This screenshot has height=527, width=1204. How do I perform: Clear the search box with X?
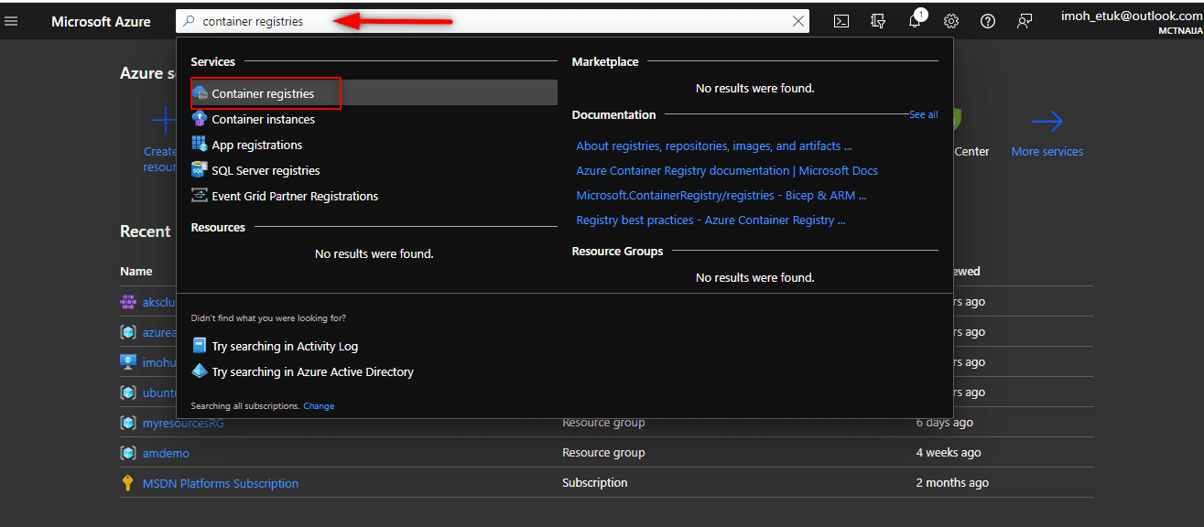(x=798, y=21)
